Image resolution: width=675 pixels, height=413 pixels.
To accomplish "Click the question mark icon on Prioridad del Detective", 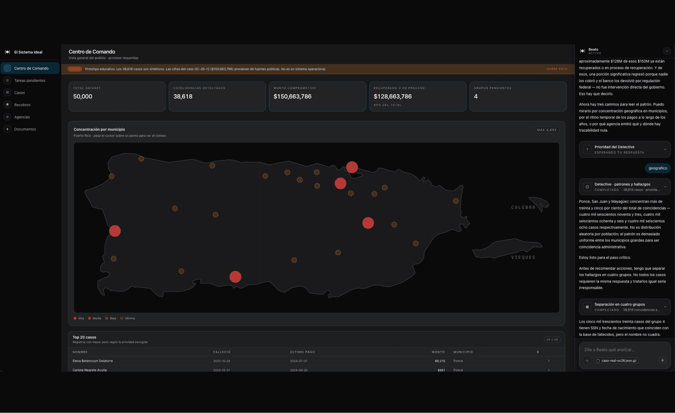I will coord(587,149).
